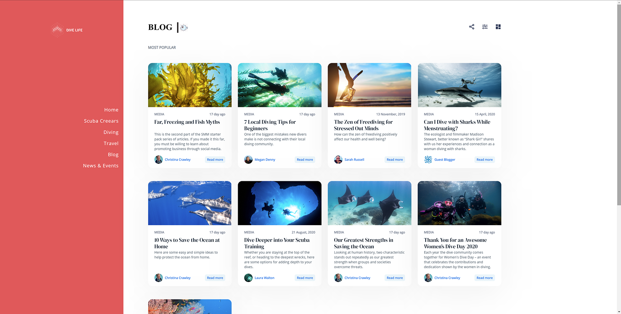Read more on Far, Freezing and Fish Myths
Screen dimensions: 621x314
click(215, 160)
